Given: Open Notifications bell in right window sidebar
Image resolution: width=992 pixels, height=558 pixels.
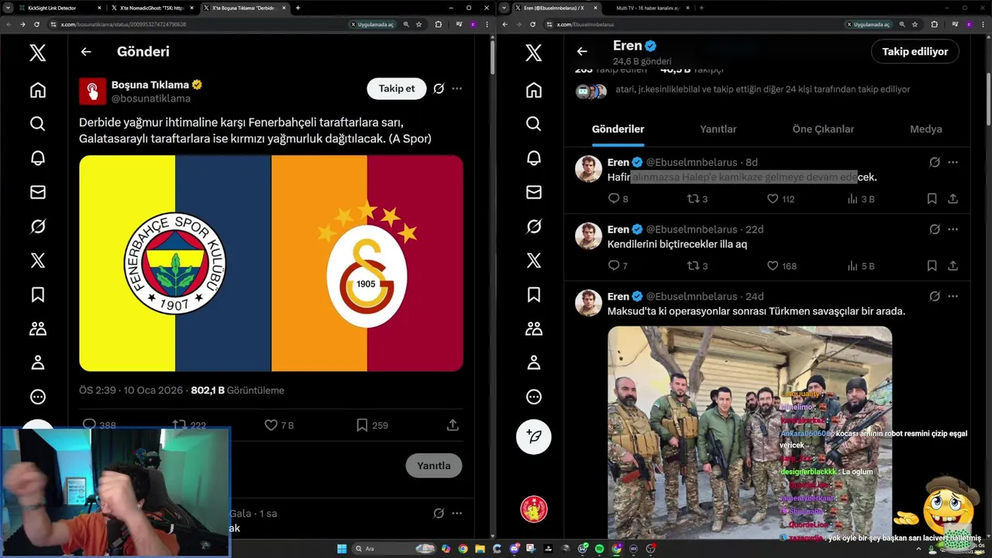Looking at the screenshot, I should (533, 158).
